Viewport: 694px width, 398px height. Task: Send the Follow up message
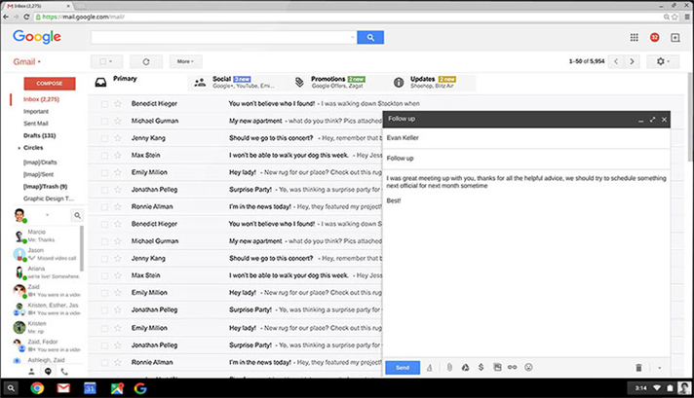pyautogui.click(x=403, y=368)
